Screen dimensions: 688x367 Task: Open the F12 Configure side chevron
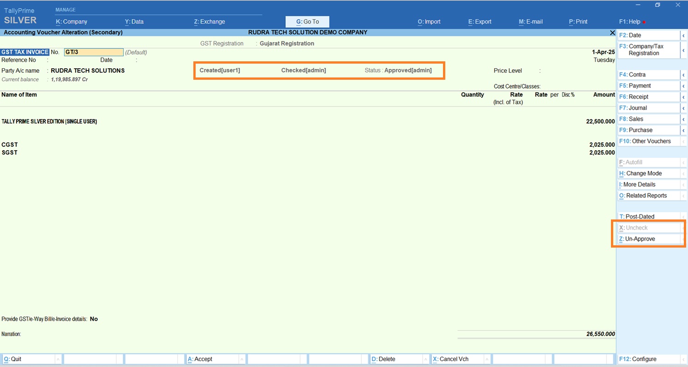683,359
